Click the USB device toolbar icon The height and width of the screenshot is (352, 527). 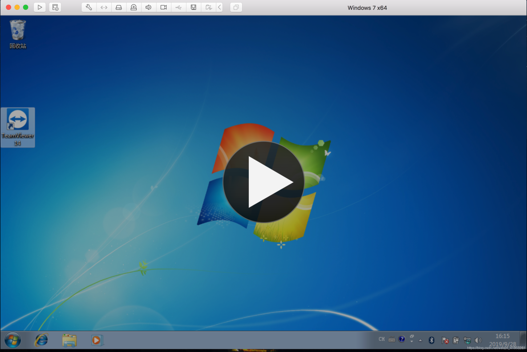[x=178, y=8]
